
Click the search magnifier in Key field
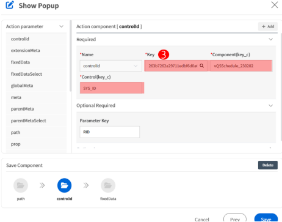coord(201,65)
